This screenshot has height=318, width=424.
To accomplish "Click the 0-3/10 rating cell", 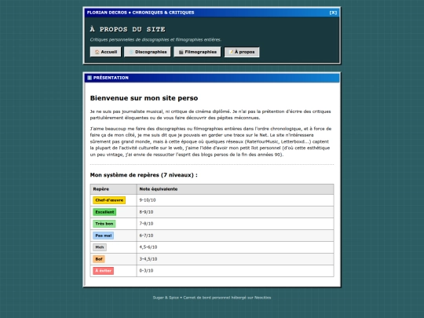I will [x=236, y=271].
